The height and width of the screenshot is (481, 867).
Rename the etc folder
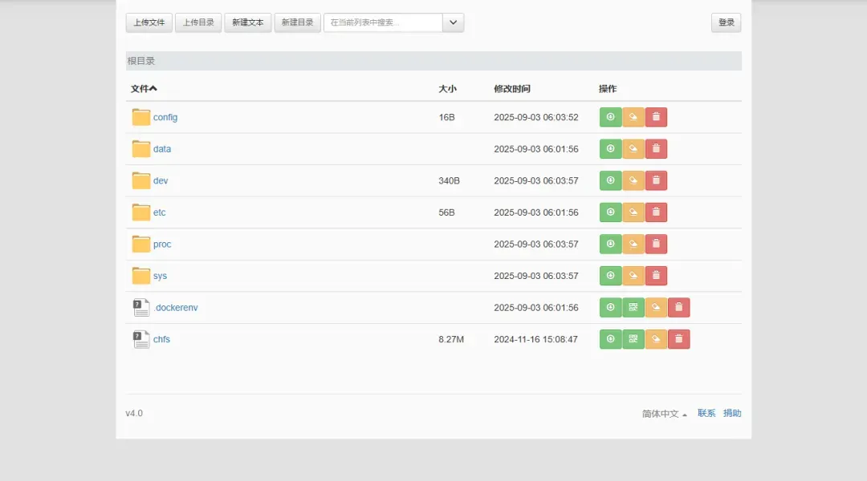[633, 212]
